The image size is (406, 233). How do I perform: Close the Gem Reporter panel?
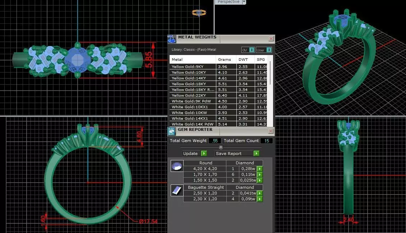(271, 131)
